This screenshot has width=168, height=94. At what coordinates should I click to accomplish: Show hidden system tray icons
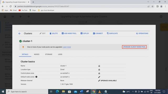click(x=133, y=92)
